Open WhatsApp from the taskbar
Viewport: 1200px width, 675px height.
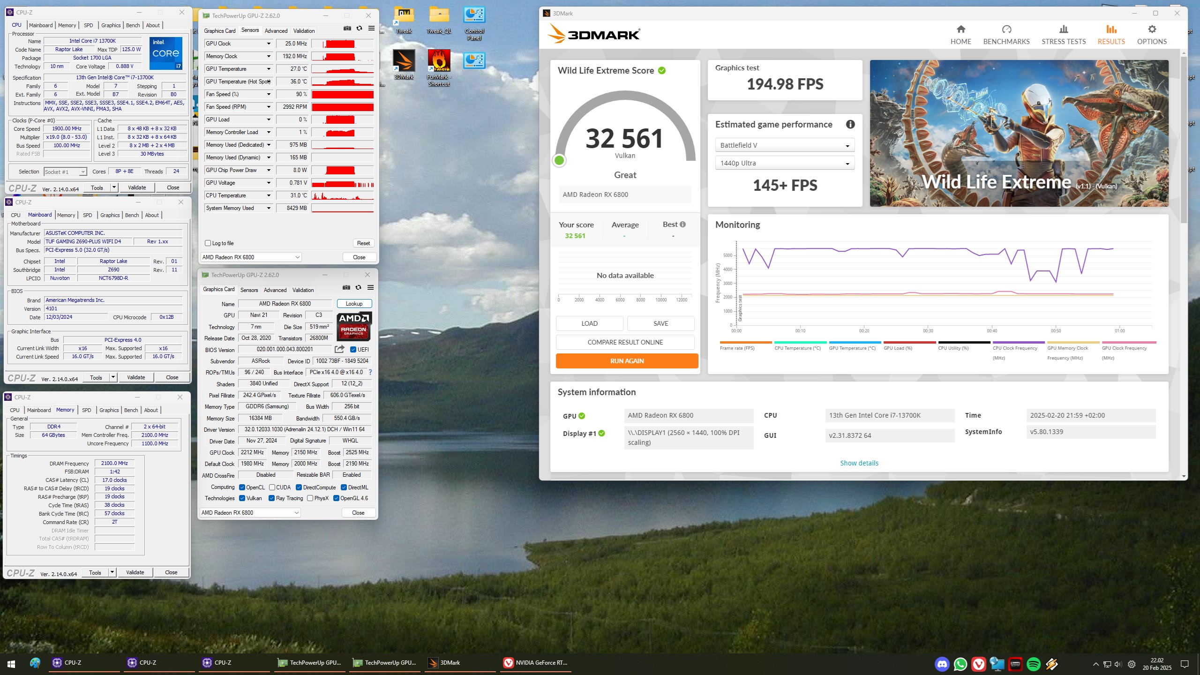pos(960,664)
